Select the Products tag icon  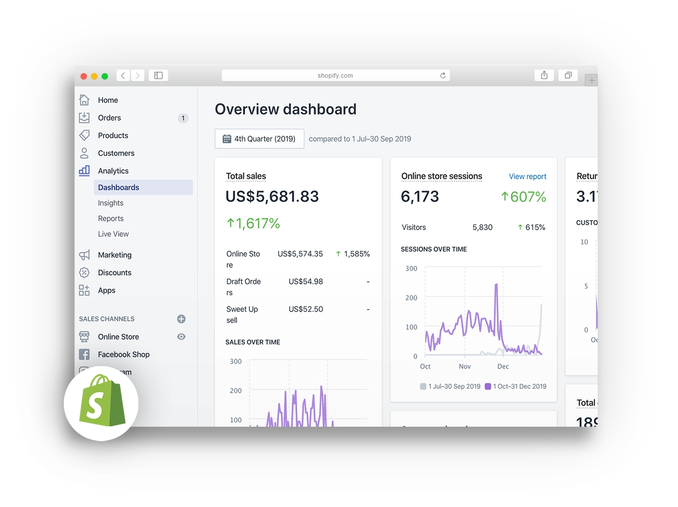[x=84, y=135]
